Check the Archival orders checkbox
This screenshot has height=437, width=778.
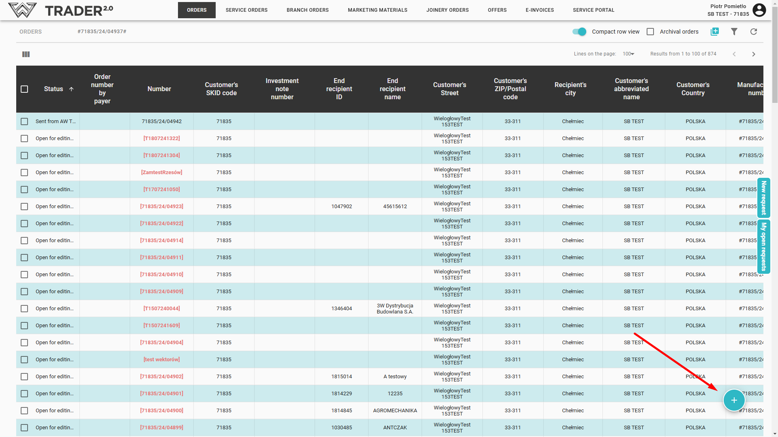point(650,32)
